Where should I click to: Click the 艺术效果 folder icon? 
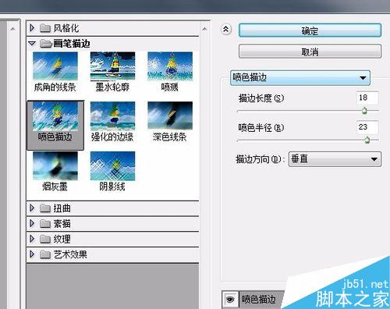tap(45, 254)
